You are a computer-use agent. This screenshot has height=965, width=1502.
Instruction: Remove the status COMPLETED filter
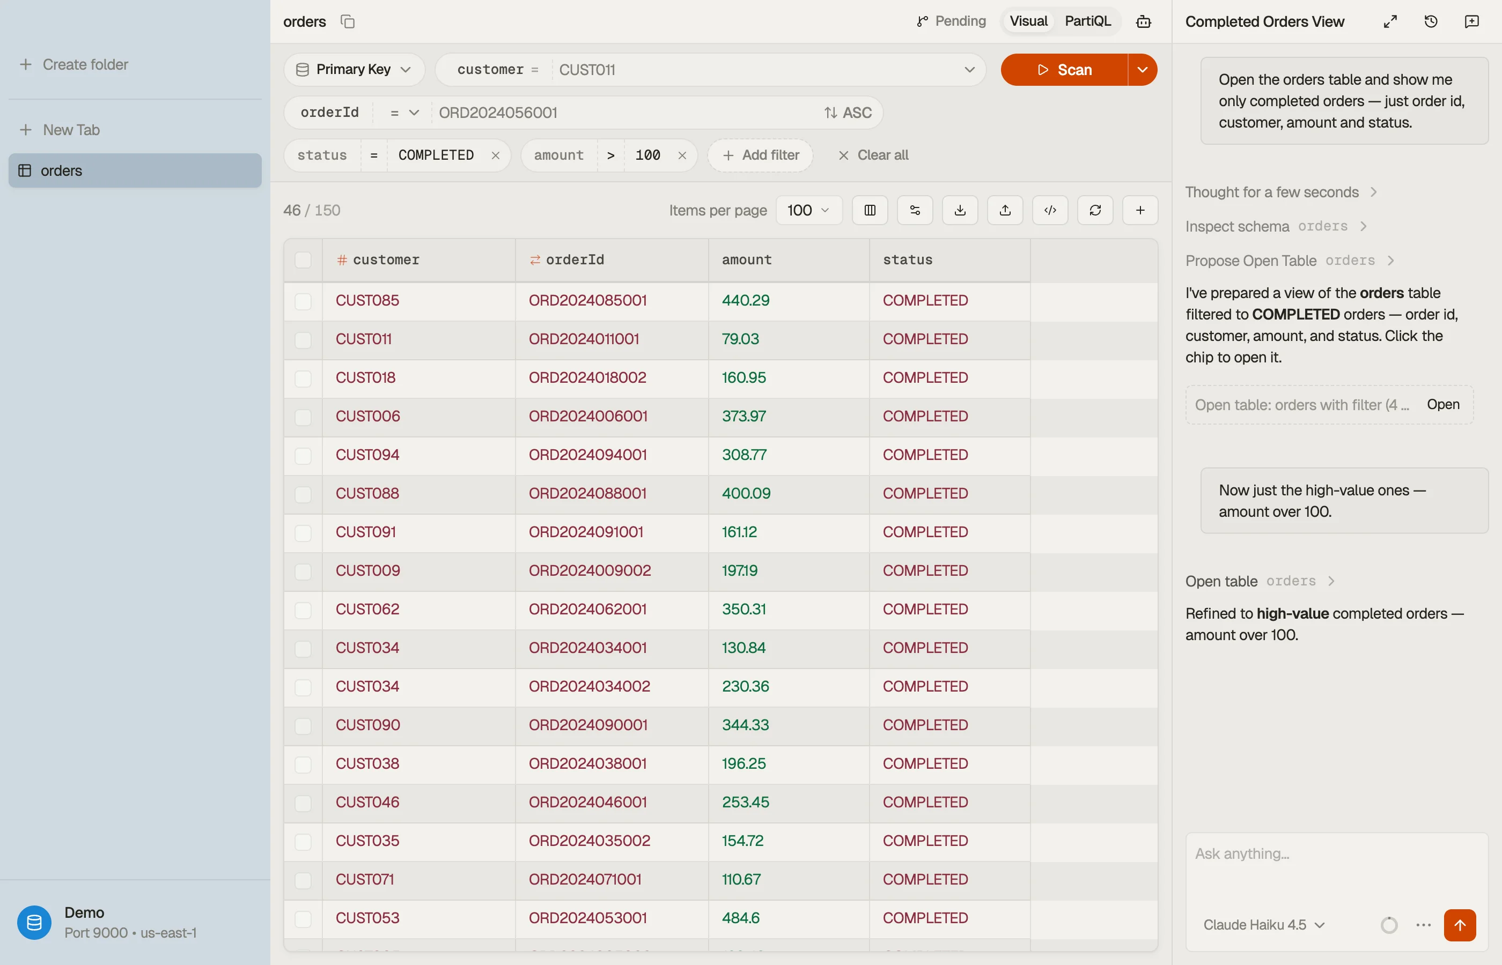tap(495, 155)
